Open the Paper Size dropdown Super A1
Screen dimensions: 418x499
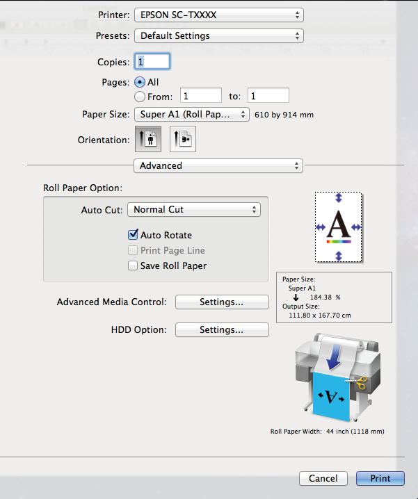click(x=192, y=114)
